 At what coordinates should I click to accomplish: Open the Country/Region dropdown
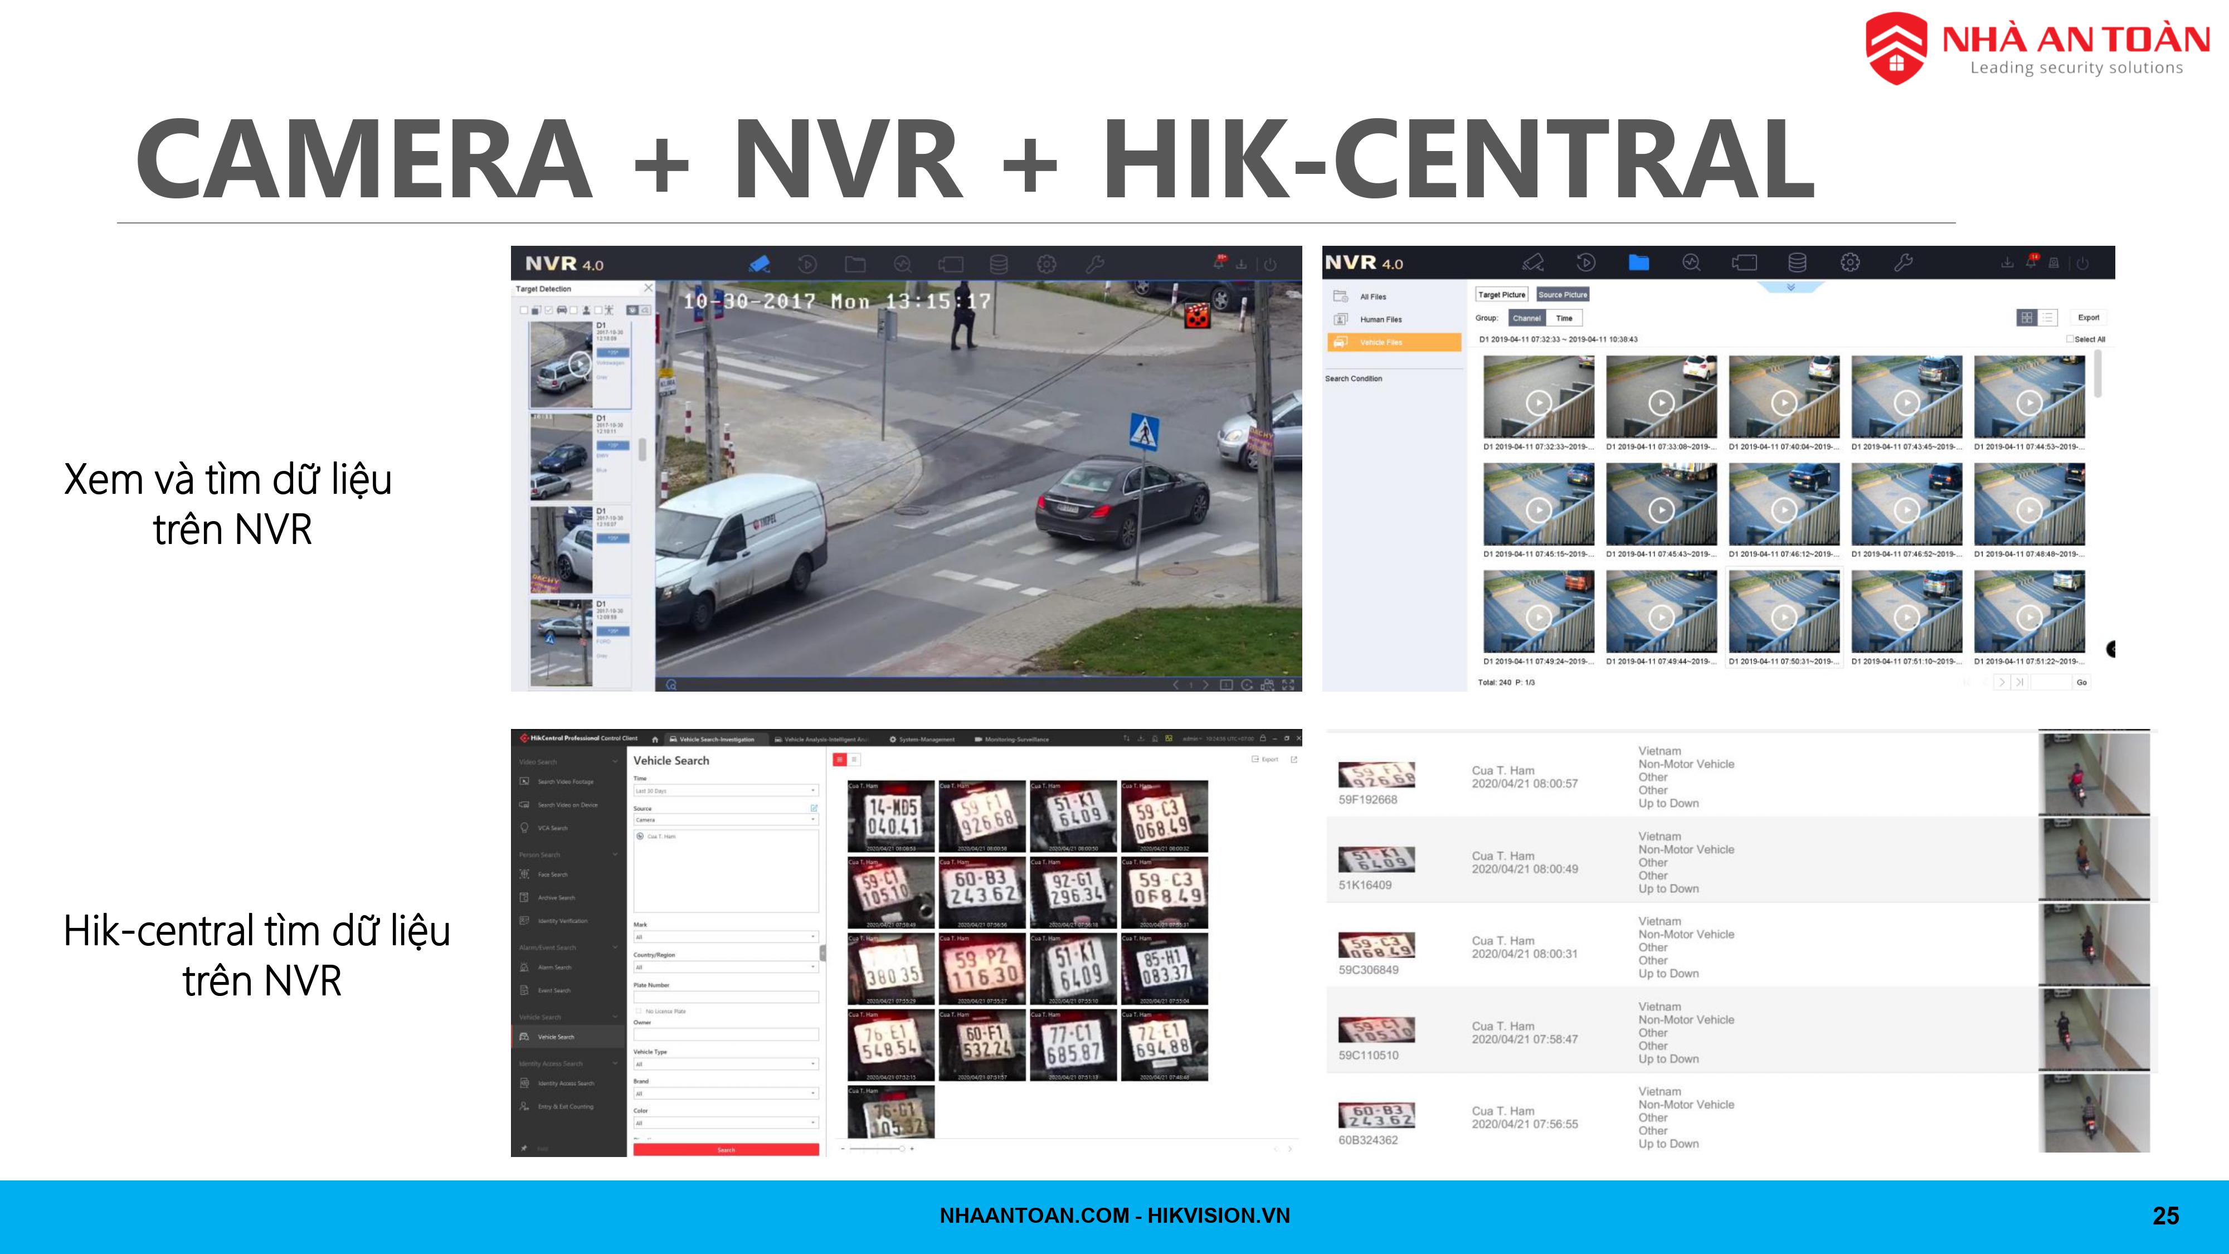click(x=726, y=968)
